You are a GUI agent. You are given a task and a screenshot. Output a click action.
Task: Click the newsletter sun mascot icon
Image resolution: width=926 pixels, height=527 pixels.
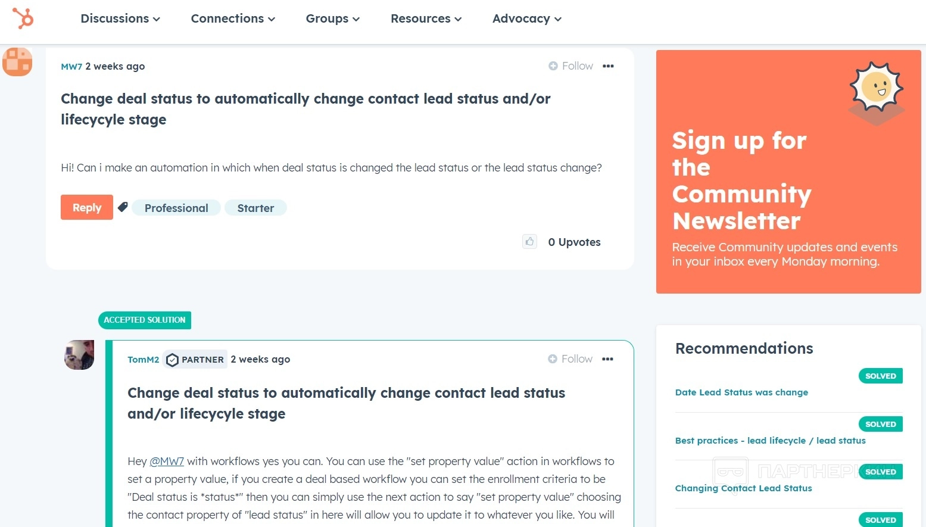[x=876, y=89]
